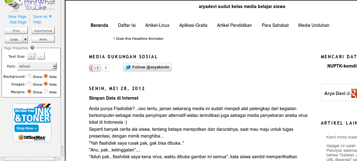357x161 pixels.
Task: Click the Add Page link
Action: coord(18,22)
